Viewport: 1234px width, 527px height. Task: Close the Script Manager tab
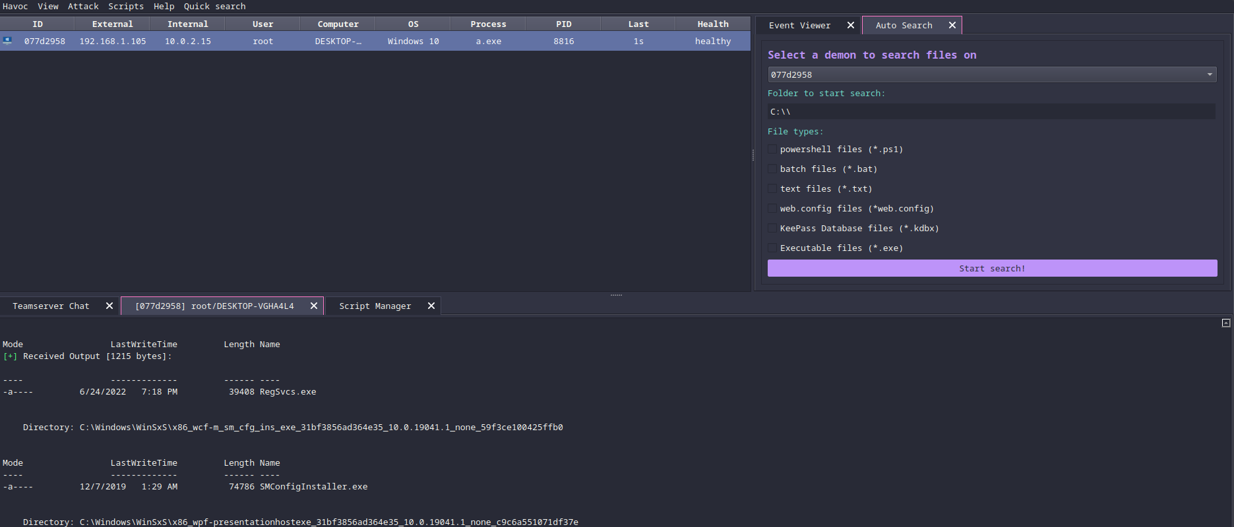tap(431, 306)
